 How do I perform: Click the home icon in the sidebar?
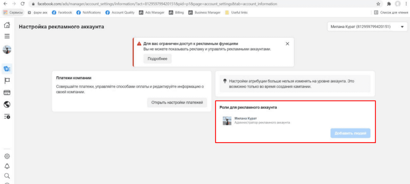point(7,25)
